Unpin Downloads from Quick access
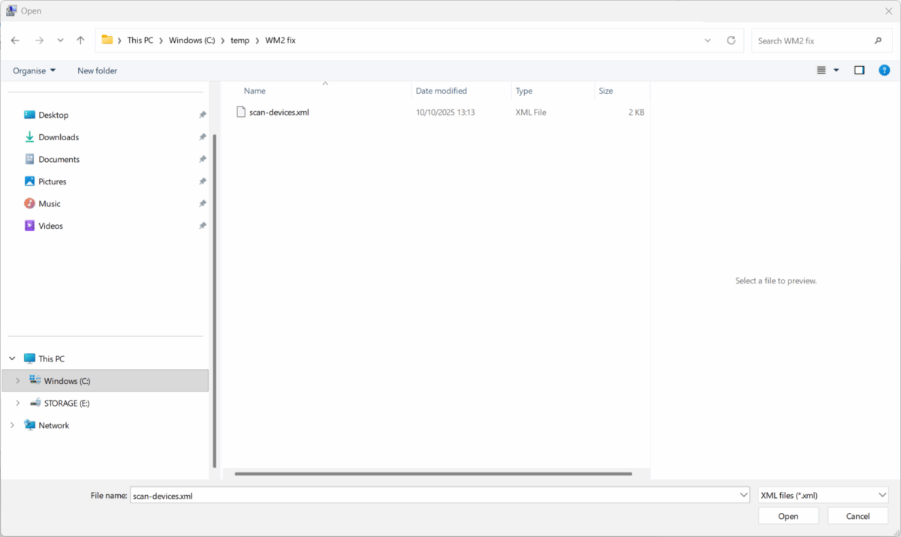This screenshot has height=537, width=901. [202, 136]
